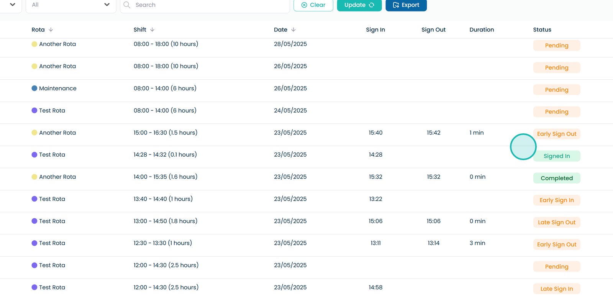The width and height of the screenshot is (613, 295).
Task: Click the Update button
Action: (x=359, y=5)
